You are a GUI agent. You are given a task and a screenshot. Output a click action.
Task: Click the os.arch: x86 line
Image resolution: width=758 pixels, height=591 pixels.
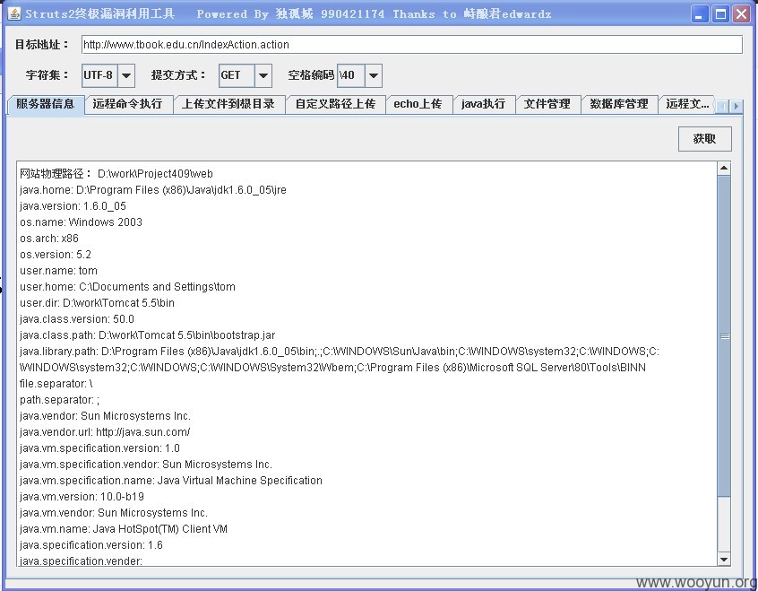49,239
